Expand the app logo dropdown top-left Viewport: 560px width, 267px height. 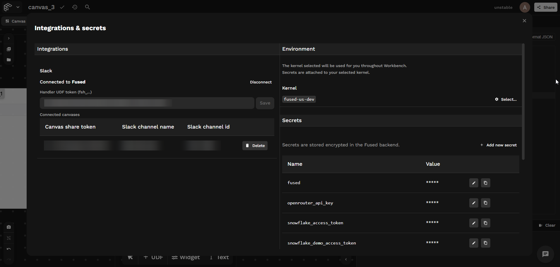[18, 7]
